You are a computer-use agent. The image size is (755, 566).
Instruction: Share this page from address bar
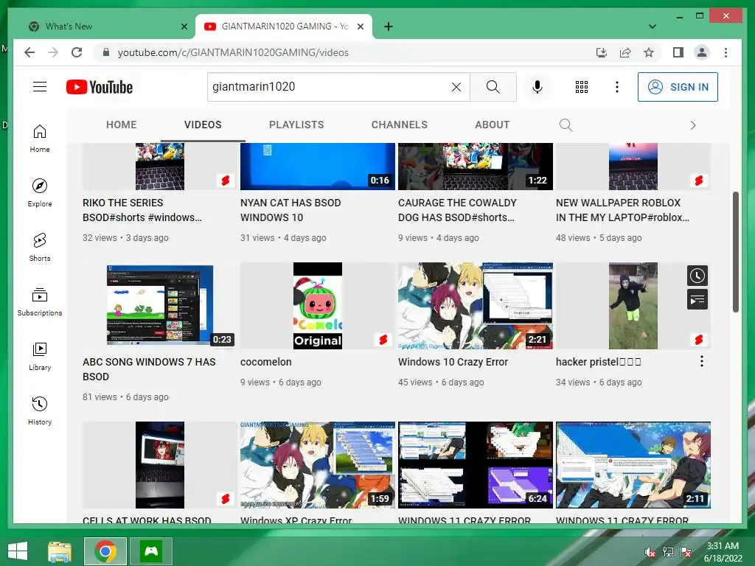coord(625,52)
